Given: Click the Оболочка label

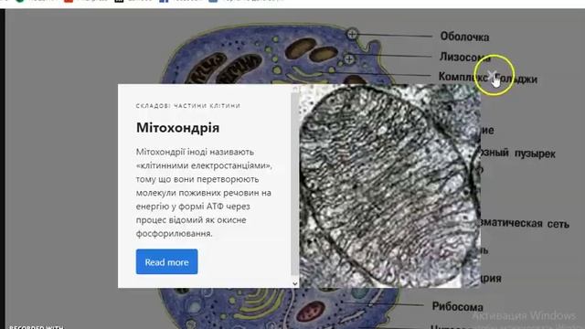Looking at the screenshot, I should pyautogui.click(x=464, y=37).
